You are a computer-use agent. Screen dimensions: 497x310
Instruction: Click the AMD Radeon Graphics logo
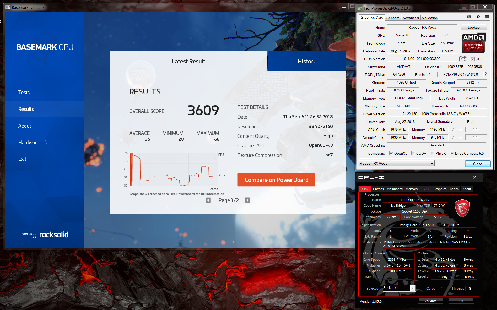[473, 43]
